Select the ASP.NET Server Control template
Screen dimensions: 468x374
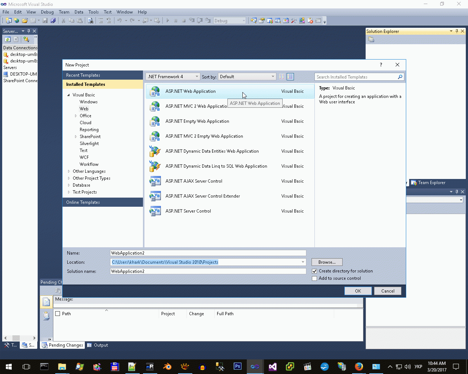click(230, 211)
